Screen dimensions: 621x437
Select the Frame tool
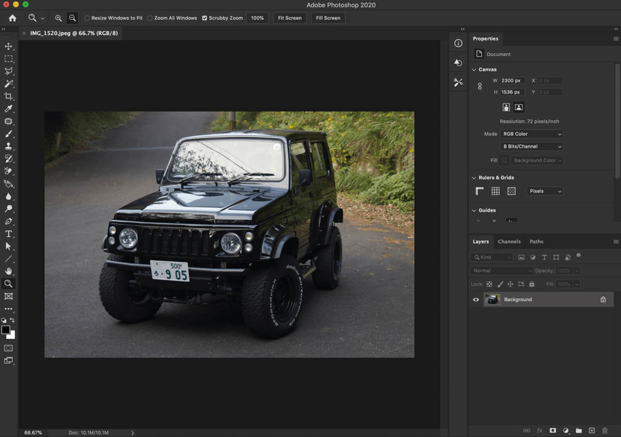coord(8,296)
